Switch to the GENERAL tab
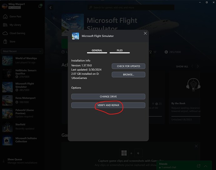The height and width of the screenshot is (170, 216). pyautogui.click(x=97, y=51)
